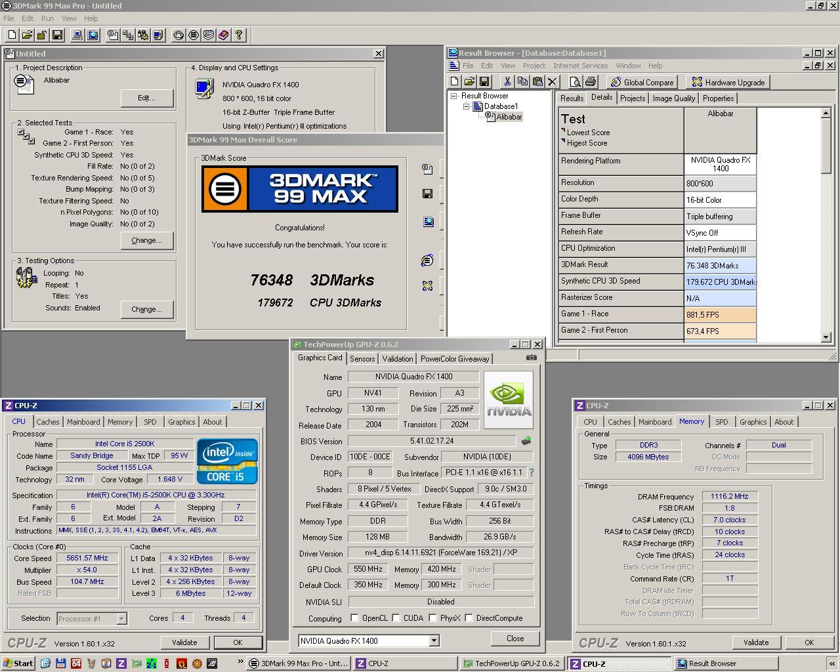The height and width of the screenshot is (672, 840).
Task: Open Results tab in Result Browser
Action: pyautogui.click(x=572, y=98)
